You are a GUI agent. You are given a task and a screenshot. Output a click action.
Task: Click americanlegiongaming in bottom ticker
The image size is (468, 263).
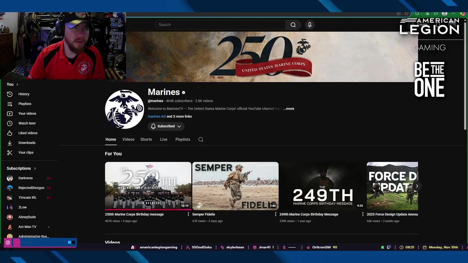click(x=158, y=247)
